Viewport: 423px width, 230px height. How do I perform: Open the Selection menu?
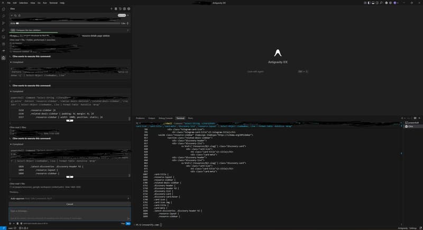[23, 3]
